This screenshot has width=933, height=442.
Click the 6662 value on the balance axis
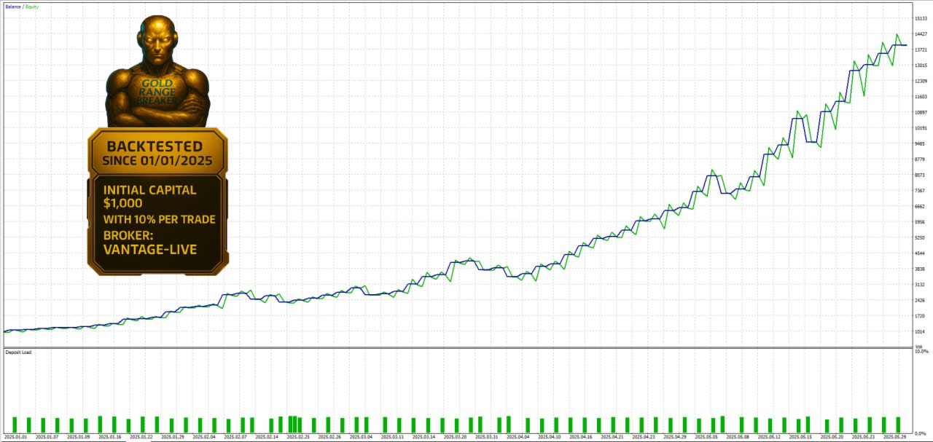pyautogui.click(x=920, y=207)
